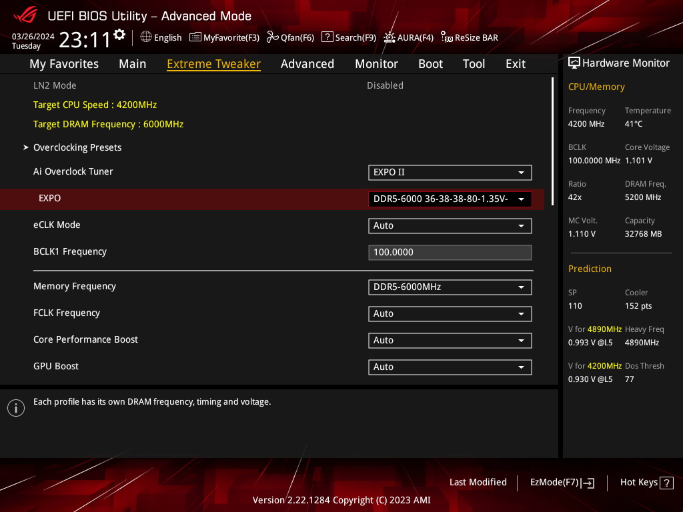683x512 pixels.
Task: Click the settings list scrollbar
Action: 553,141
